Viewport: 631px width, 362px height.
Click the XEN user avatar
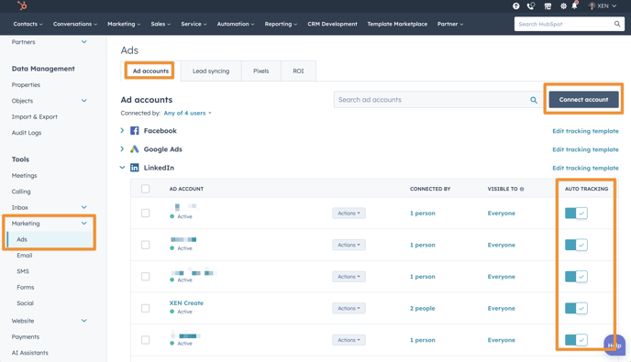pos(592,5)
